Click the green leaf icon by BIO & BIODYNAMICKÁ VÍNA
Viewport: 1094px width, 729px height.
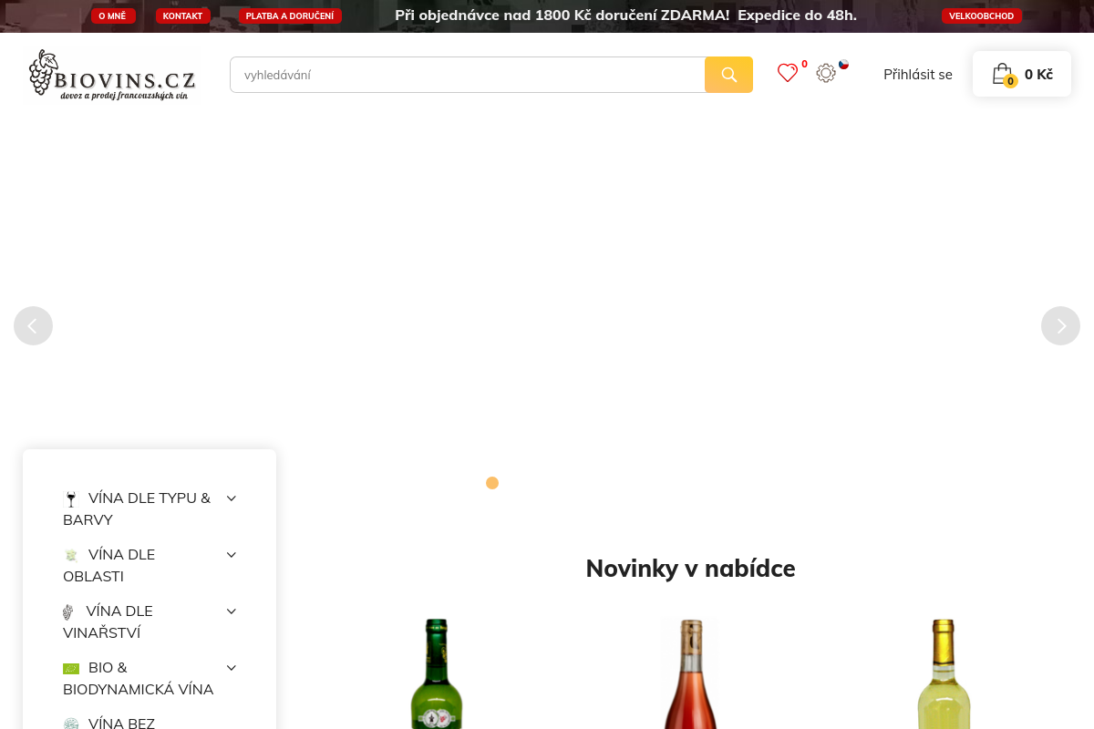(x=71, y=668)
